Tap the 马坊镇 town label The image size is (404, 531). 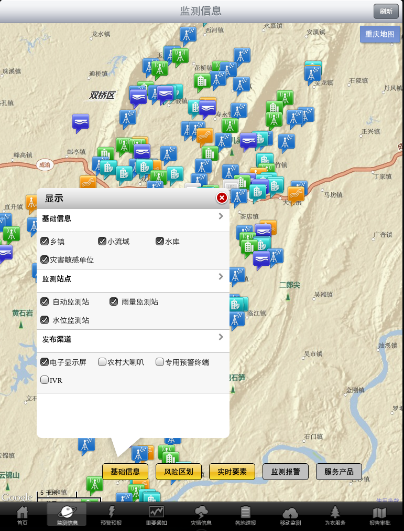pos(333,195)
